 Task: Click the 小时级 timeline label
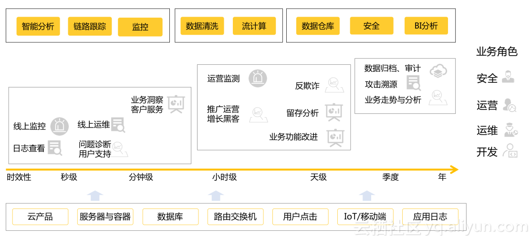click(225, 177)
